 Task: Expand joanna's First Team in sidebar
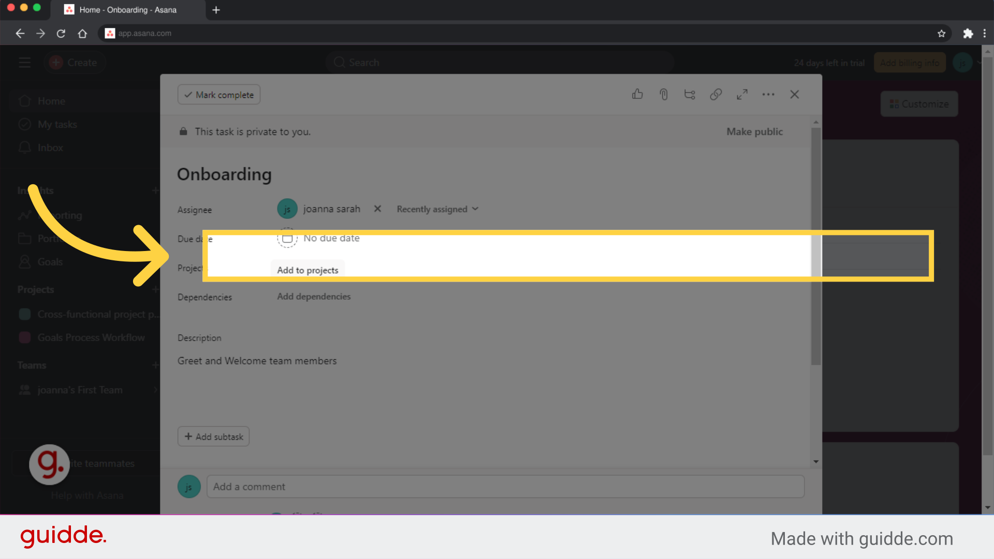(x=155, y=390)
